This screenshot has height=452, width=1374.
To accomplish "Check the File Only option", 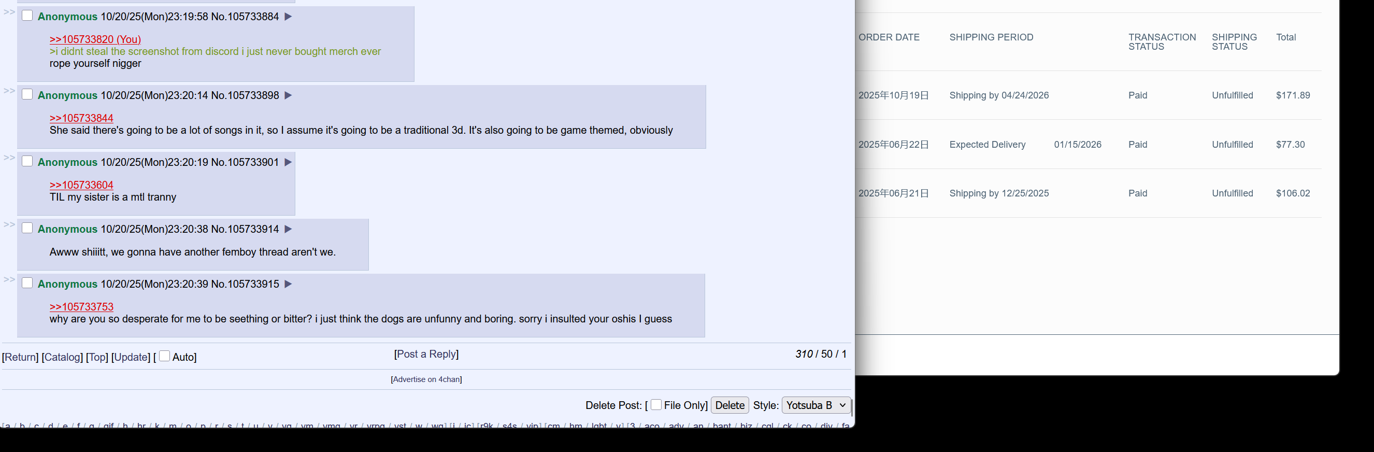I will 656,404.
